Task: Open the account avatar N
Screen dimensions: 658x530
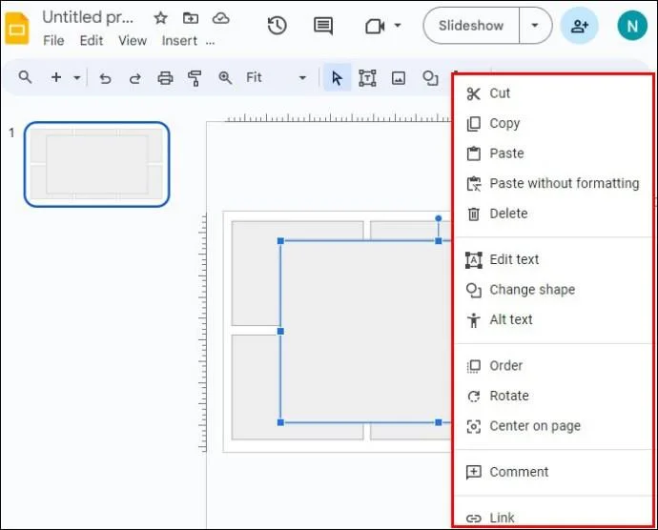Action: [632, 26]
